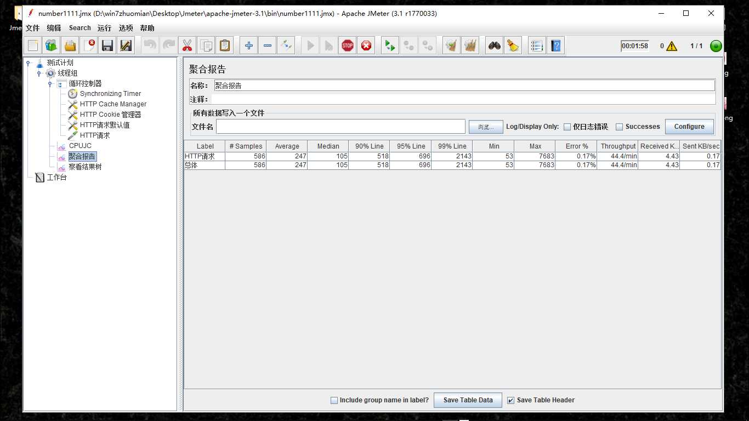Click the 浏览 browse button

[486, 127]
